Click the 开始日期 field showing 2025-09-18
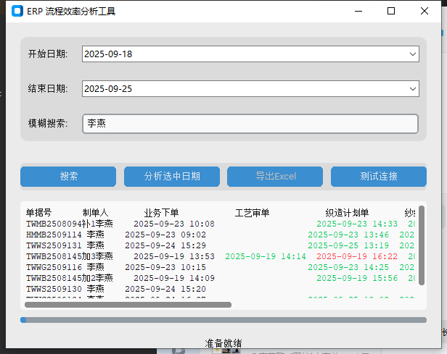The image size is (447, 354). [x=250, y=54]
